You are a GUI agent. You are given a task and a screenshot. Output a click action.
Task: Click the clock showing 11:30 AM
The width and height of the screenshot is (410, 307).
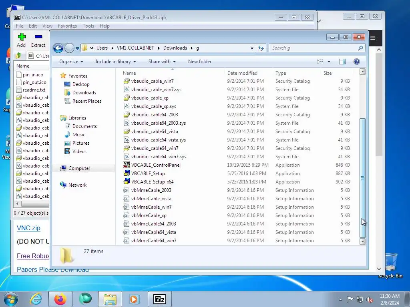[x=389, y=296]
